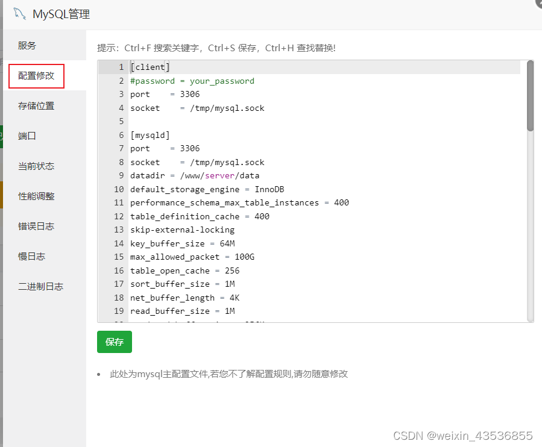542x447 pixels.
Task: Click the table_definition_cache = 400 line
Action: [200, 216]
